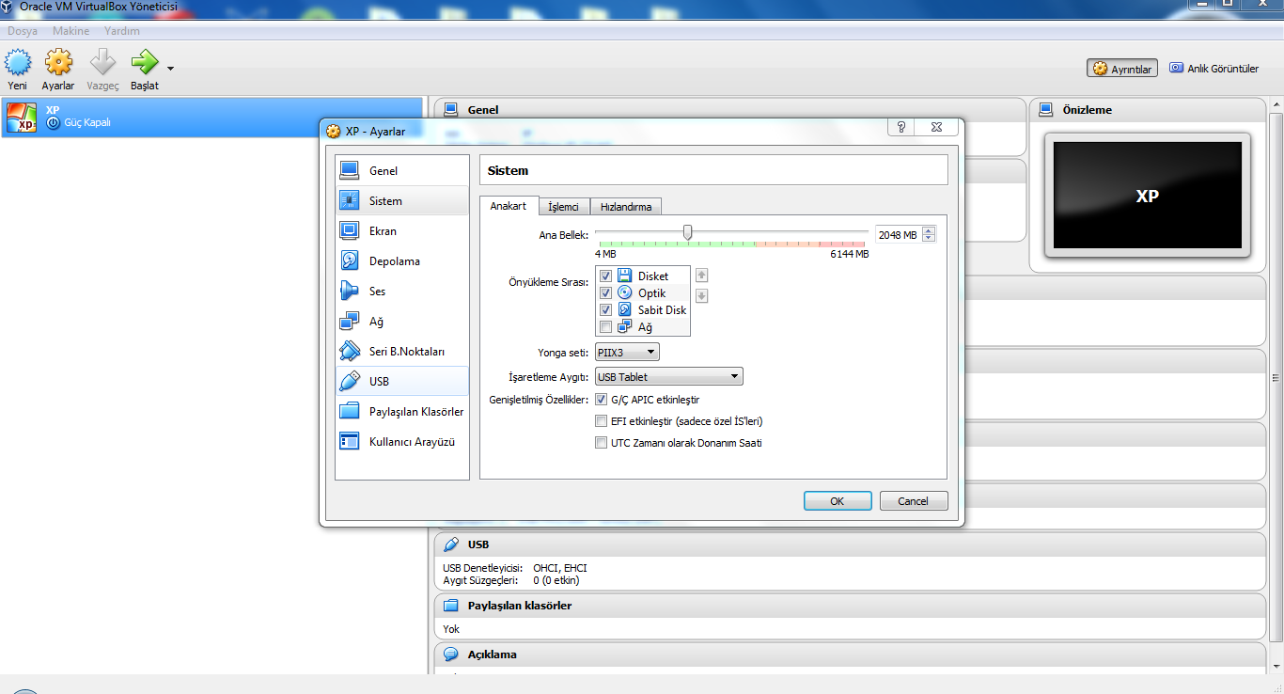Click Anlık Görüntüler snapshots button
The height and width of the screenshot is (694, 1284).
click(x=1214, y=69)
